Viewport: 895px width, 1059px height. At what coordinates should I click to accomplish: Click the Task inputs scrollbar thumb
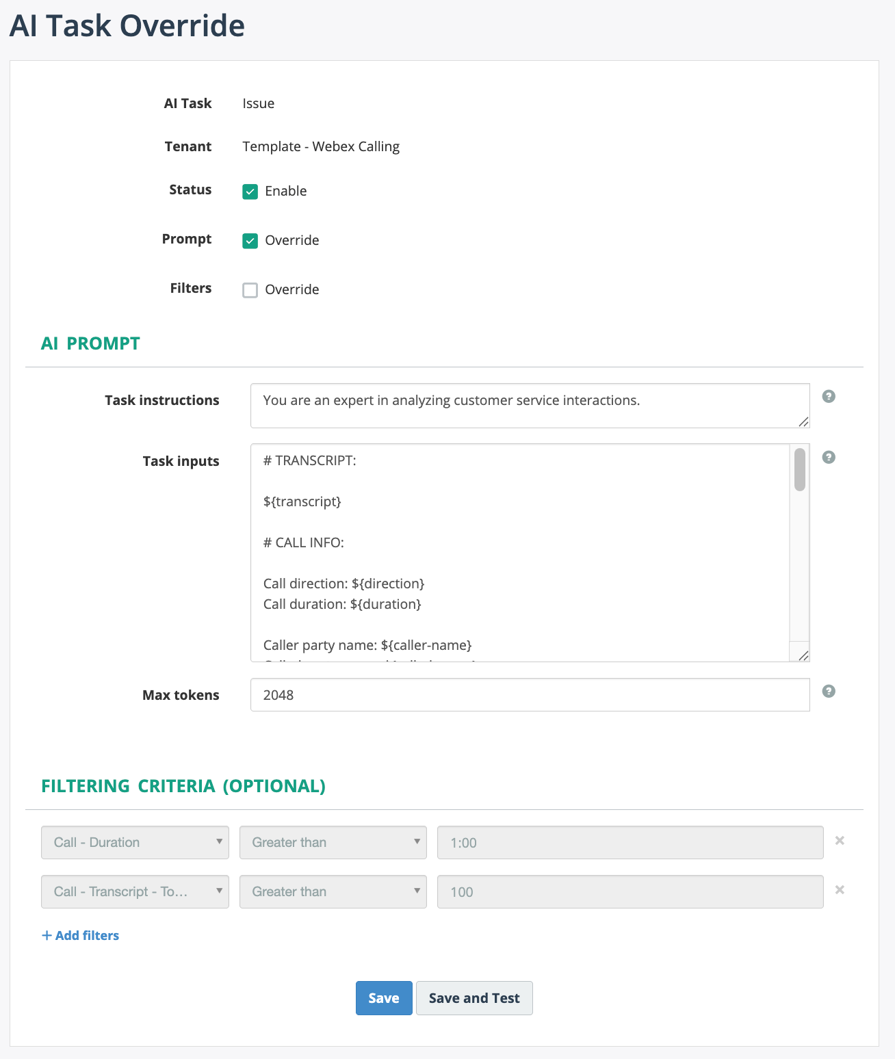[x=799, y=470]
